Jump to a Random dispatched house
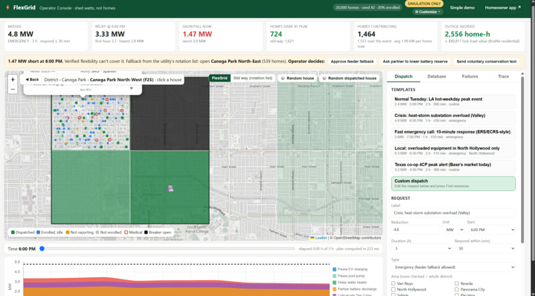The image size is (535, 296). 348,78
